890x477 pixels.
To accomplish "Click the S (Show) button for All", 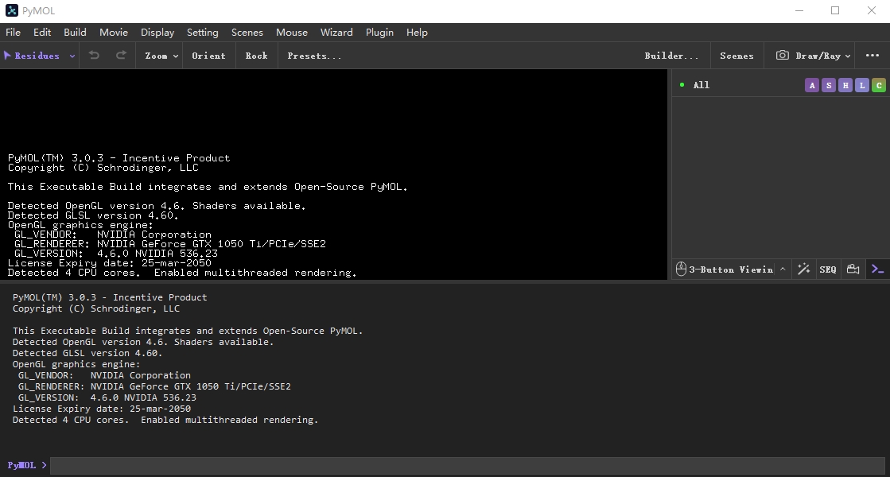I will pos(829,85).
